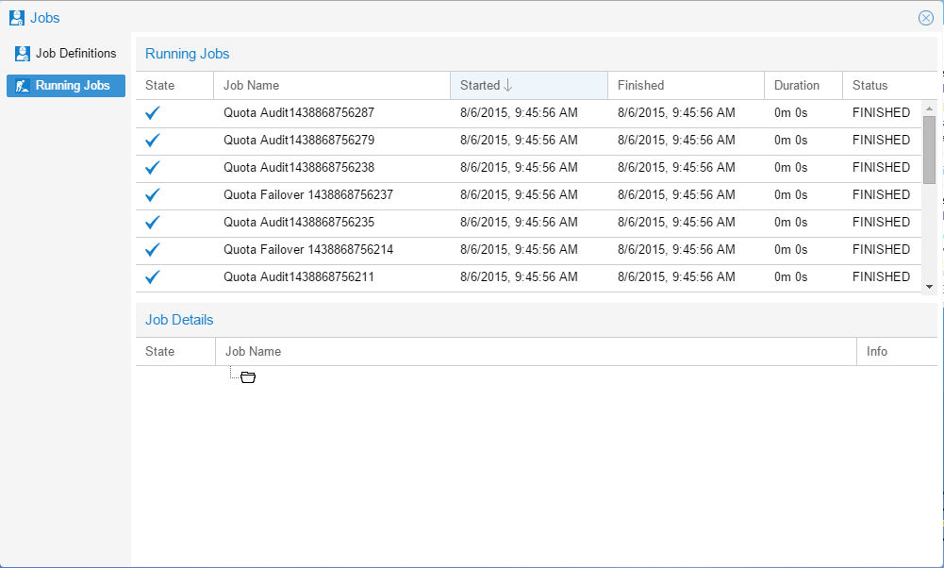This screenshot has width=944, height=568.
Task: Select job Quota Audit1438868756235
Action: [x=299, y=223]
